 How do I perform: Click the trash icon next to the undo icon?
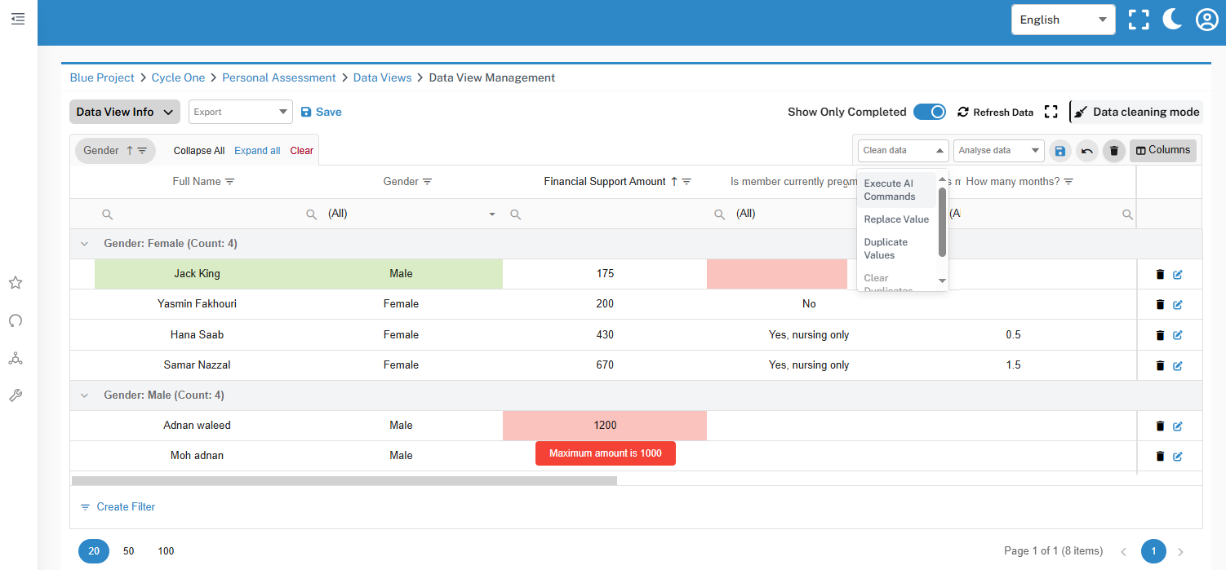point(1113,150)
